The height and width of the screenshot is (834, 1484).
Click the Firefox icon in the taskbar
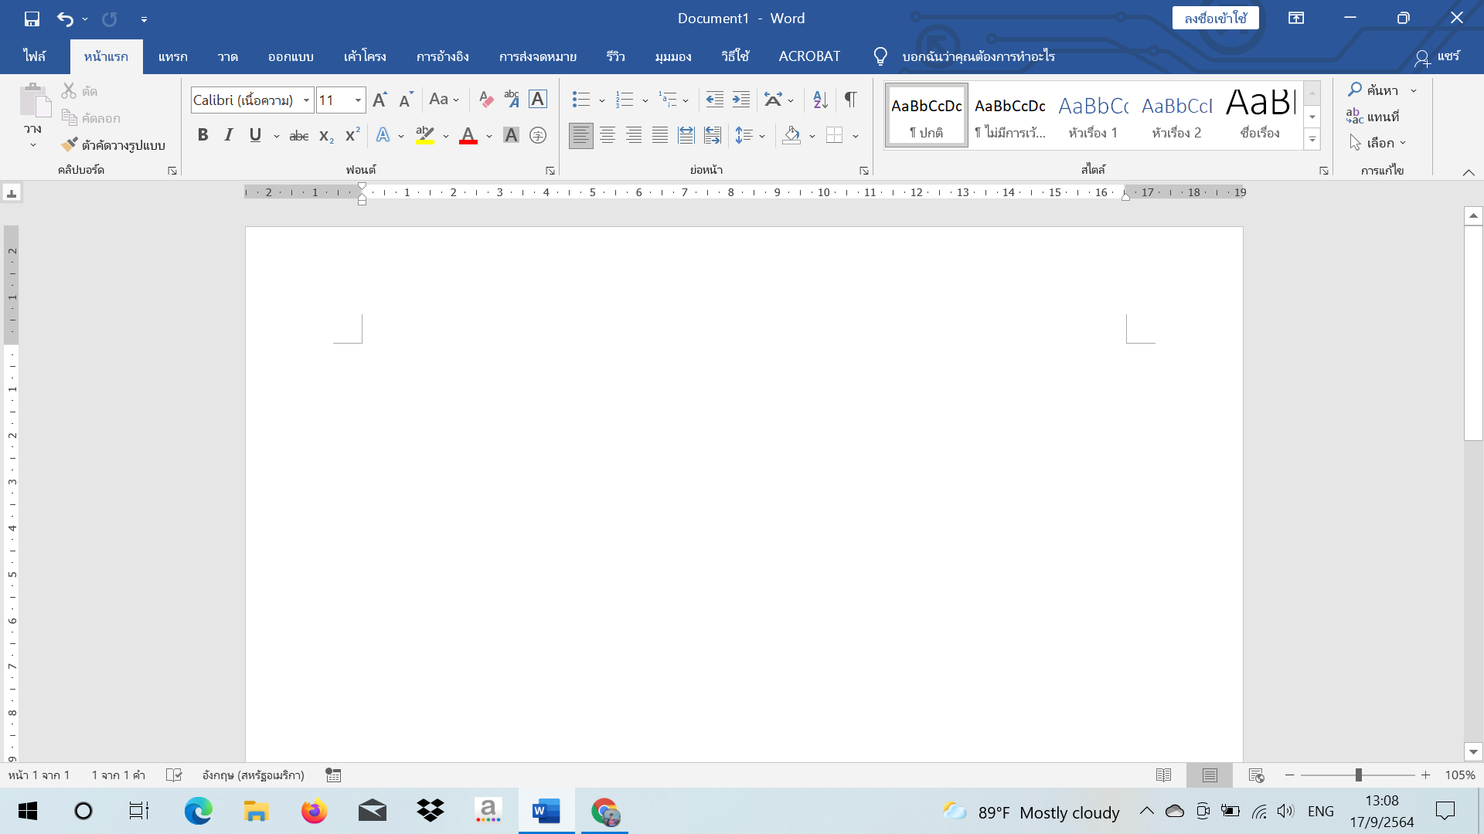click(314, 812)
